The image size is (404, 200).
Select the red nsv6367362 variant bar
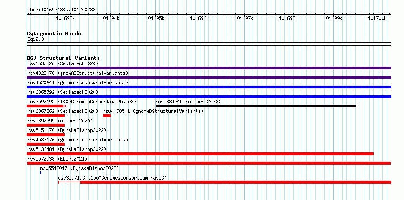click(46, 116)
